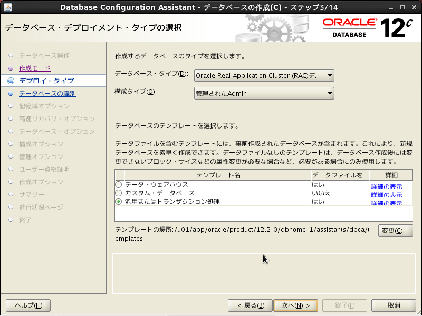Click the カスタム・データベース template name cell
Image resolution: width=422 pixels, height=316 pixels.
217,193
